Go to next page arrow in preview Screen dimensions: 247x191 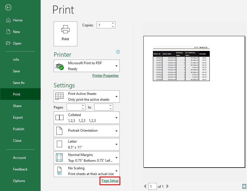pyautogui.click(x=168, y=186)
